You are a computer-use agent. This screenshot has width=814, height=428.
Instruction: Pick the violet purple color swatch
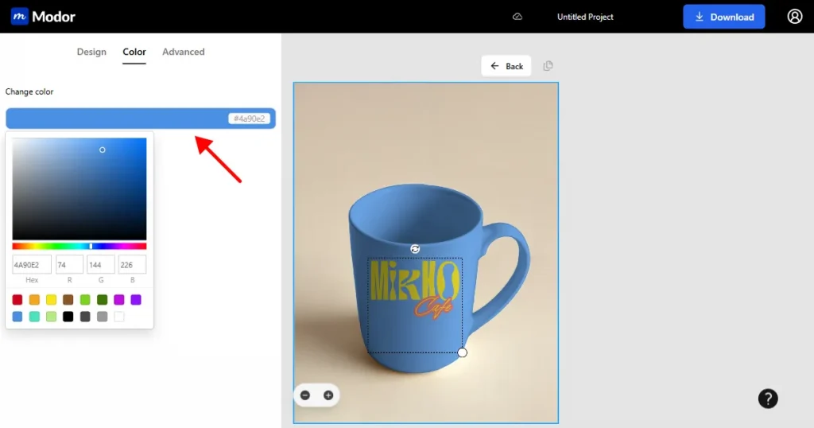click(136, 299)
